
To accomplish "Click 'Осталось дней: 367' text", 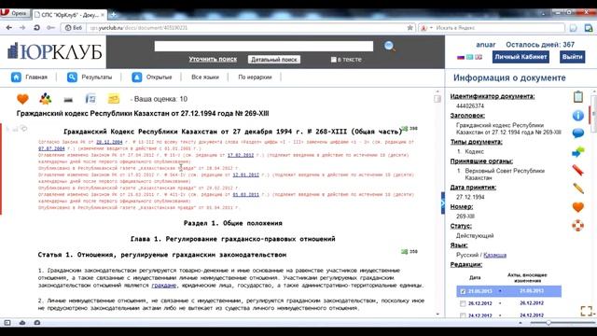I will click(540, 45).
